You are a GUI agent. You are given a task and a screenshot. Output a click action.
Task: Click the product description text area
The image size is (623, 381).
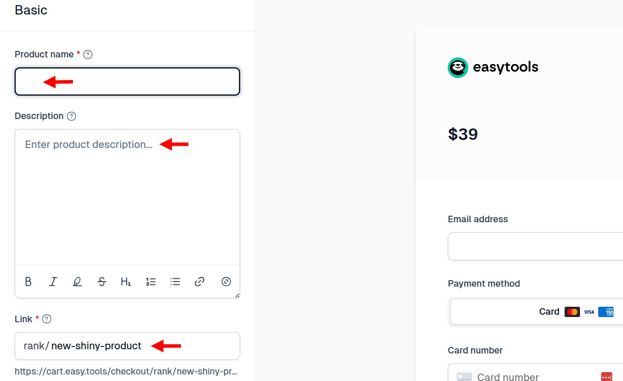click(x=127, y=196)
